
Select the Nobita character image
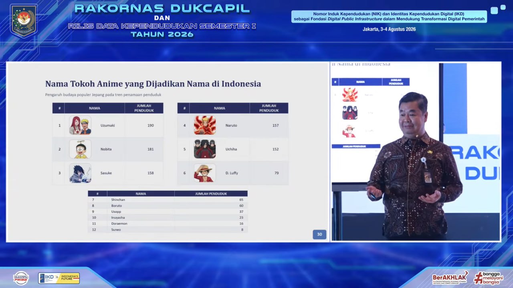(80, 149)
